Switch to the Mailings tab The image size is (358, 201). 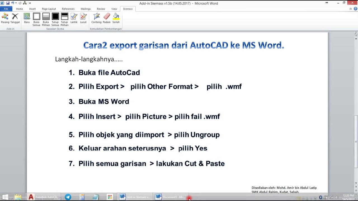[x=86, y=9]
